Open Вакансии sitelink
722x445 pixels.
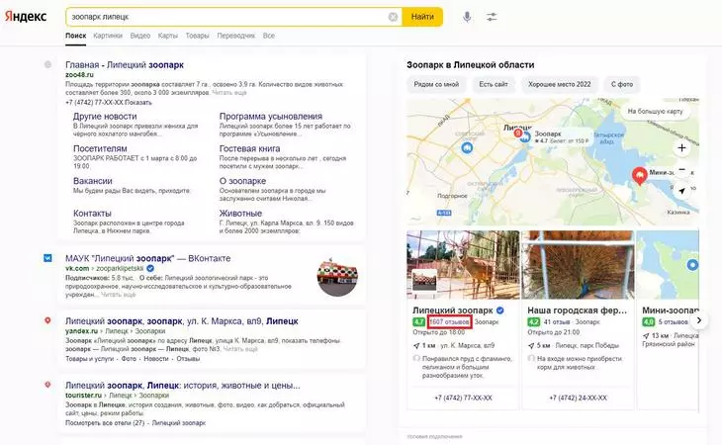[93, 181]
